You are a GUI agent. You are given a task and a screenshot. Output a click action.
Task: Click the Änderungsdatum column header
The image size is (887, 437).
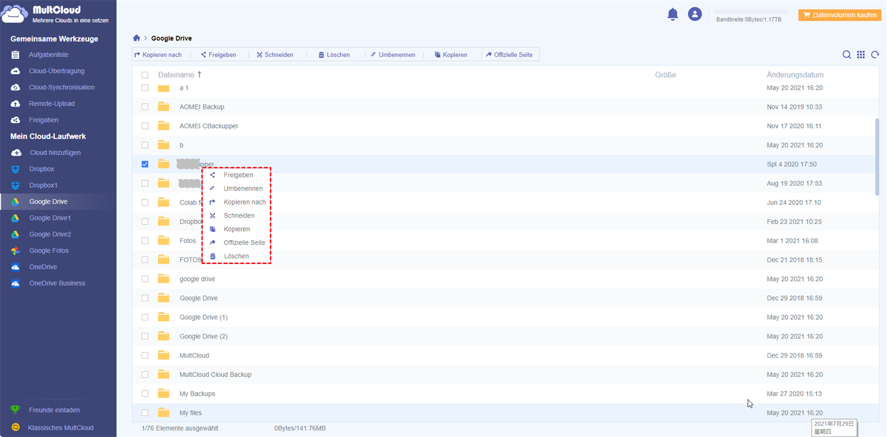click(x=795, y=75)
